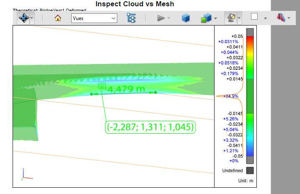
Task: Click the tree structure icon
Action: coord(131,18)
